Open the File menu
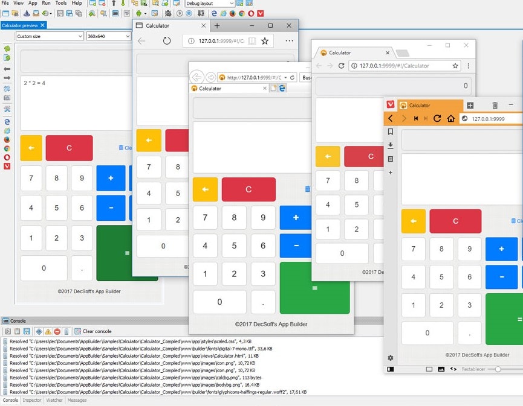Screen dimensions: 523x406 tap(5, 3)
